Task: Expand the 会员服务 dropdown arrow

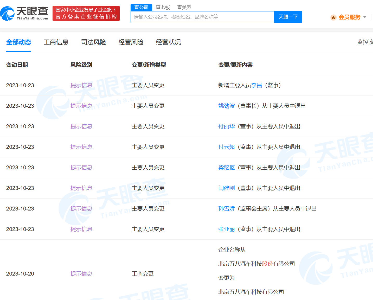Action: [365, 17]
